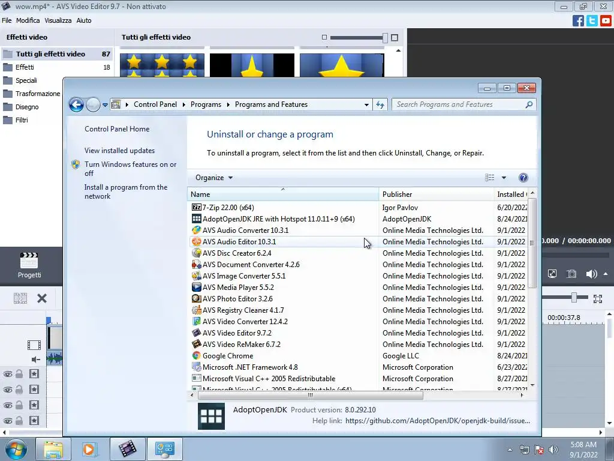Click the horizontal scrollbar of program list
This screenshot has width=614, height=461.
(x=311, y=395)
